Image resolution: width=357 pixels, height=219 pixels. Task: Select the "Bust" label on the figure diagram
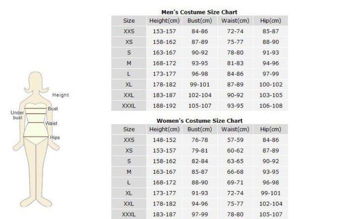click(x=53, y=108)
